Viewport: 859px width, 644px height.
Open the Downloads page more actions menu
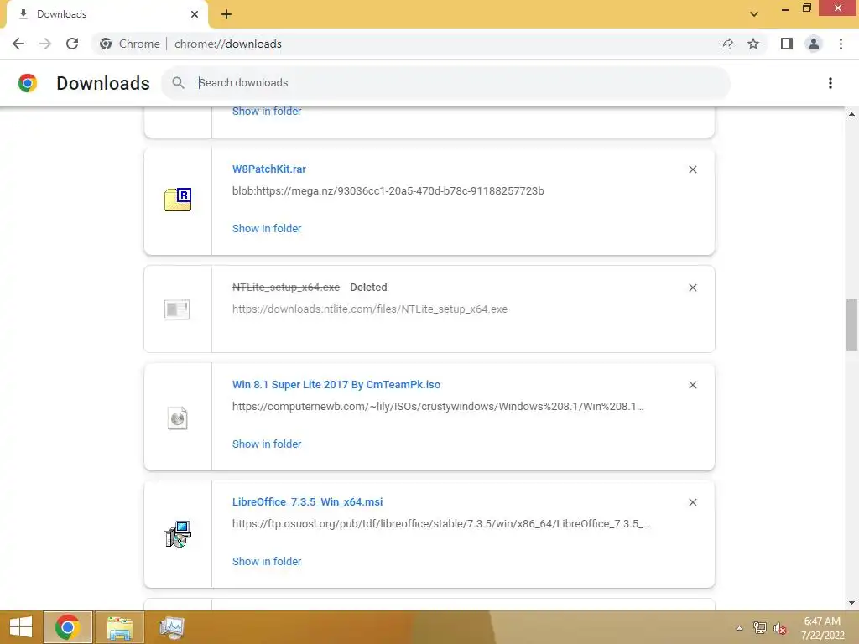click(830, 83)
